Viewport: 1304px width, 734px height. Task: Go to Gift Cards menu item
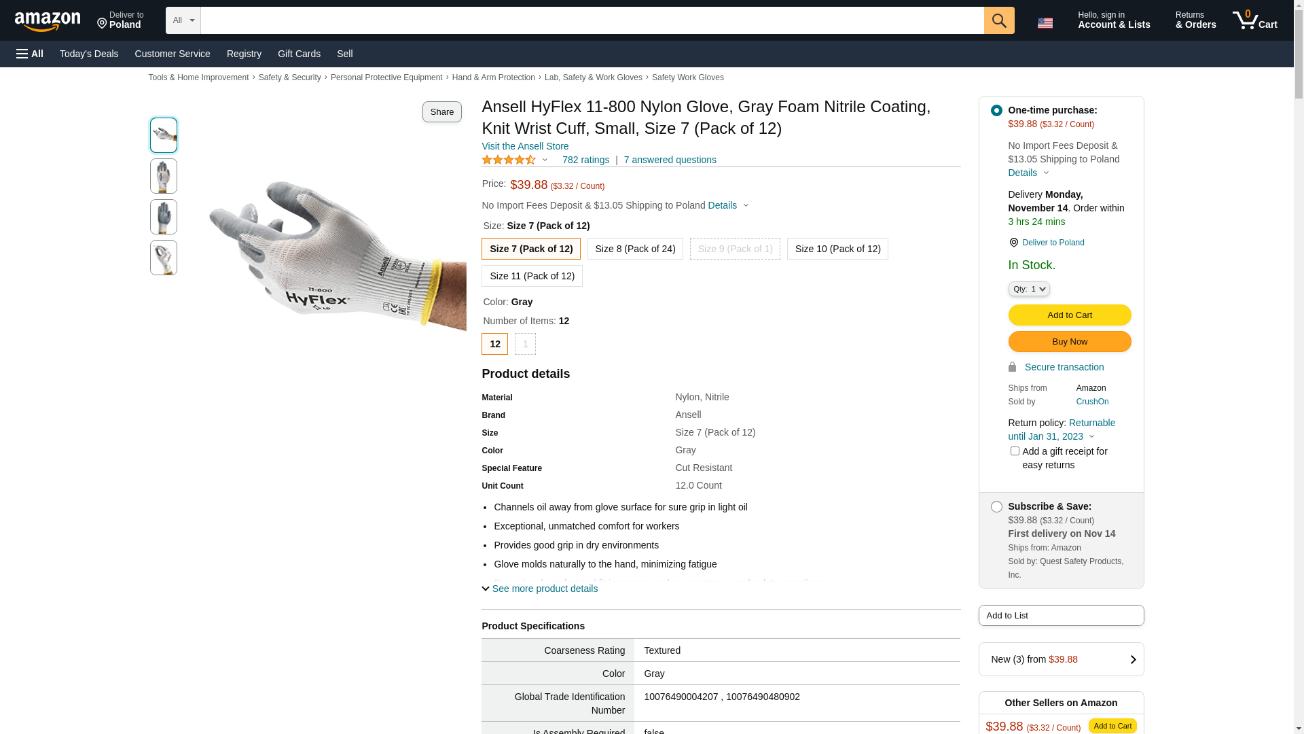pyautogui.click(x=299, y=54)
